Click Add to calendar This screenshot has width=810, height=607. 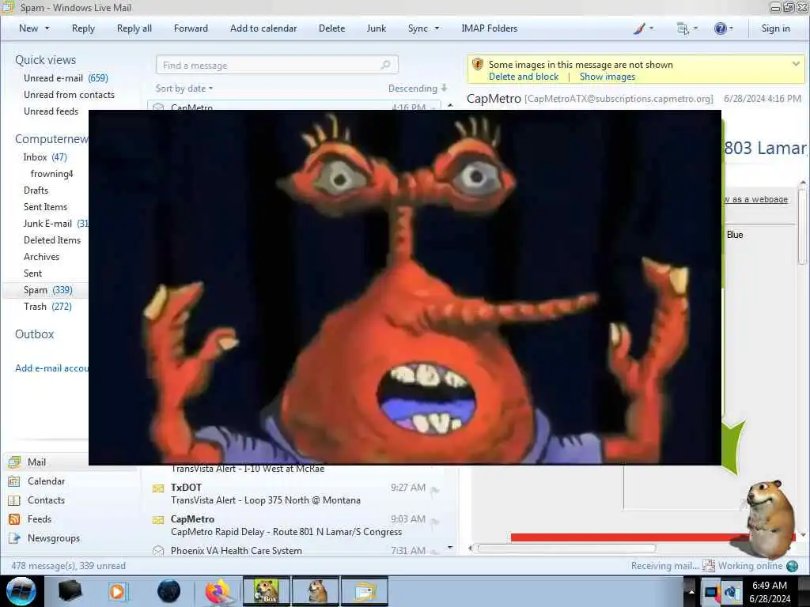(263, 28)
